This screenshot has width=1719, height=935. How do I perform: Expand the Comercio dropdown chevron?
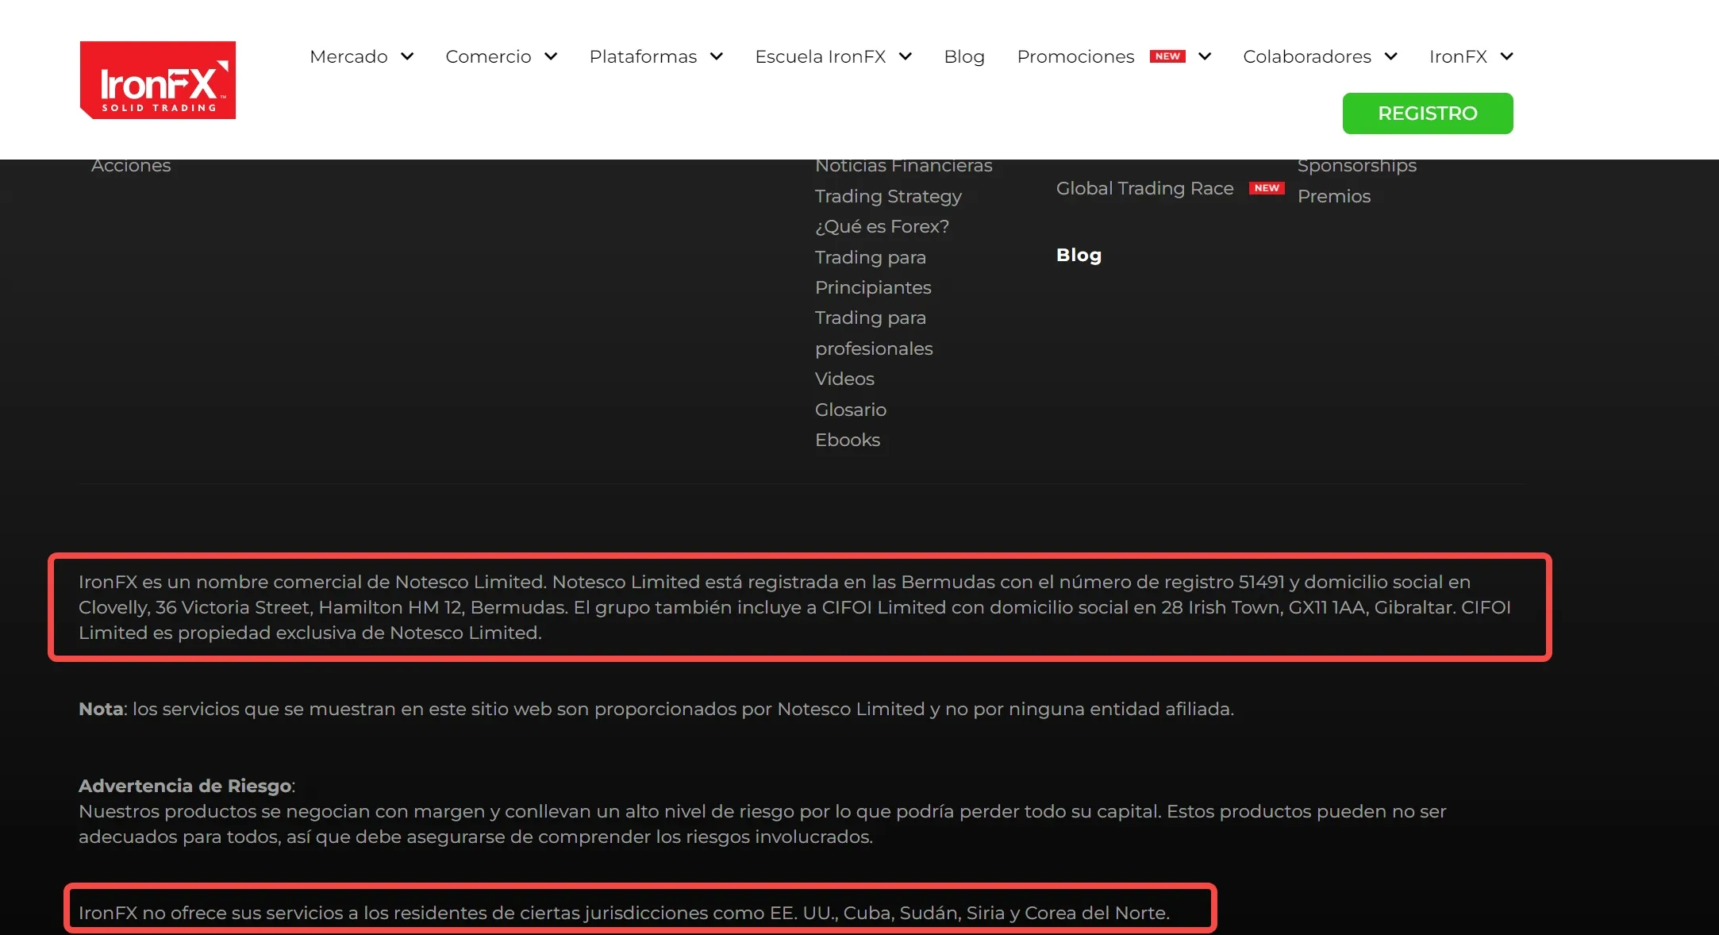[551, 56]
